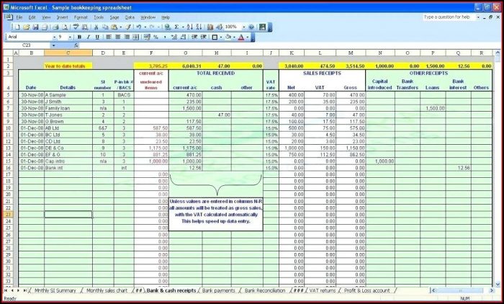Open the Insert menu
The width and height of the screenshot is (504, 304).
tap(63, 17)
